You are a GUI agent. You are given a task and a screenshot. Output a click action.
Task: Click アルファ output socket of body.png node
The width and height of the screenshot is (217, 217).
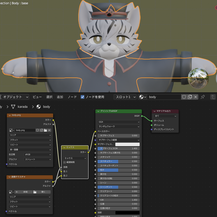tap(53, 124)
